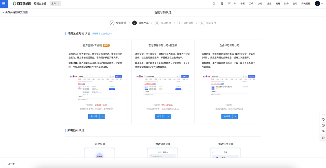This screenshot has width=326, height=168.
Task: Expand the user account dropdown arrow
Action: [x=322, y=4]
